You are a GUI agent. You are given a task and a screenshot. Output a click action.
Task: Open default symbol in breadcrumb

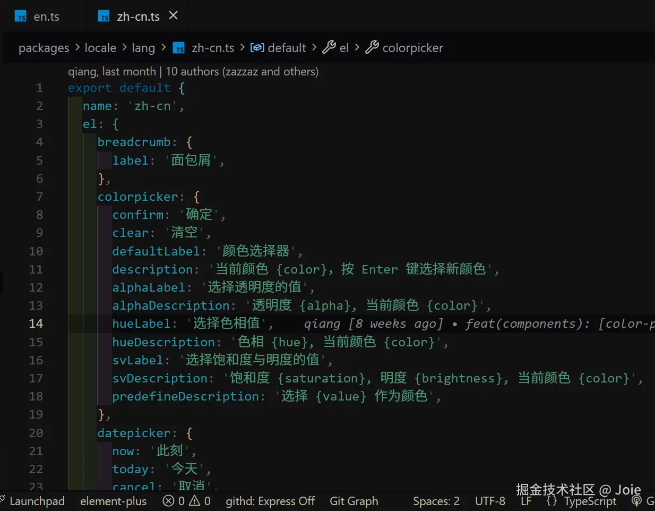coord(287,48)
